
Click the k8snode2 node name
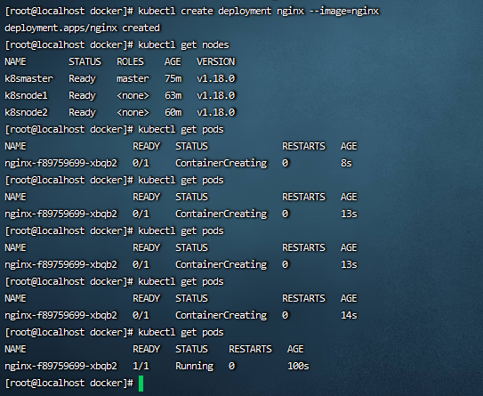coord(26,112)
